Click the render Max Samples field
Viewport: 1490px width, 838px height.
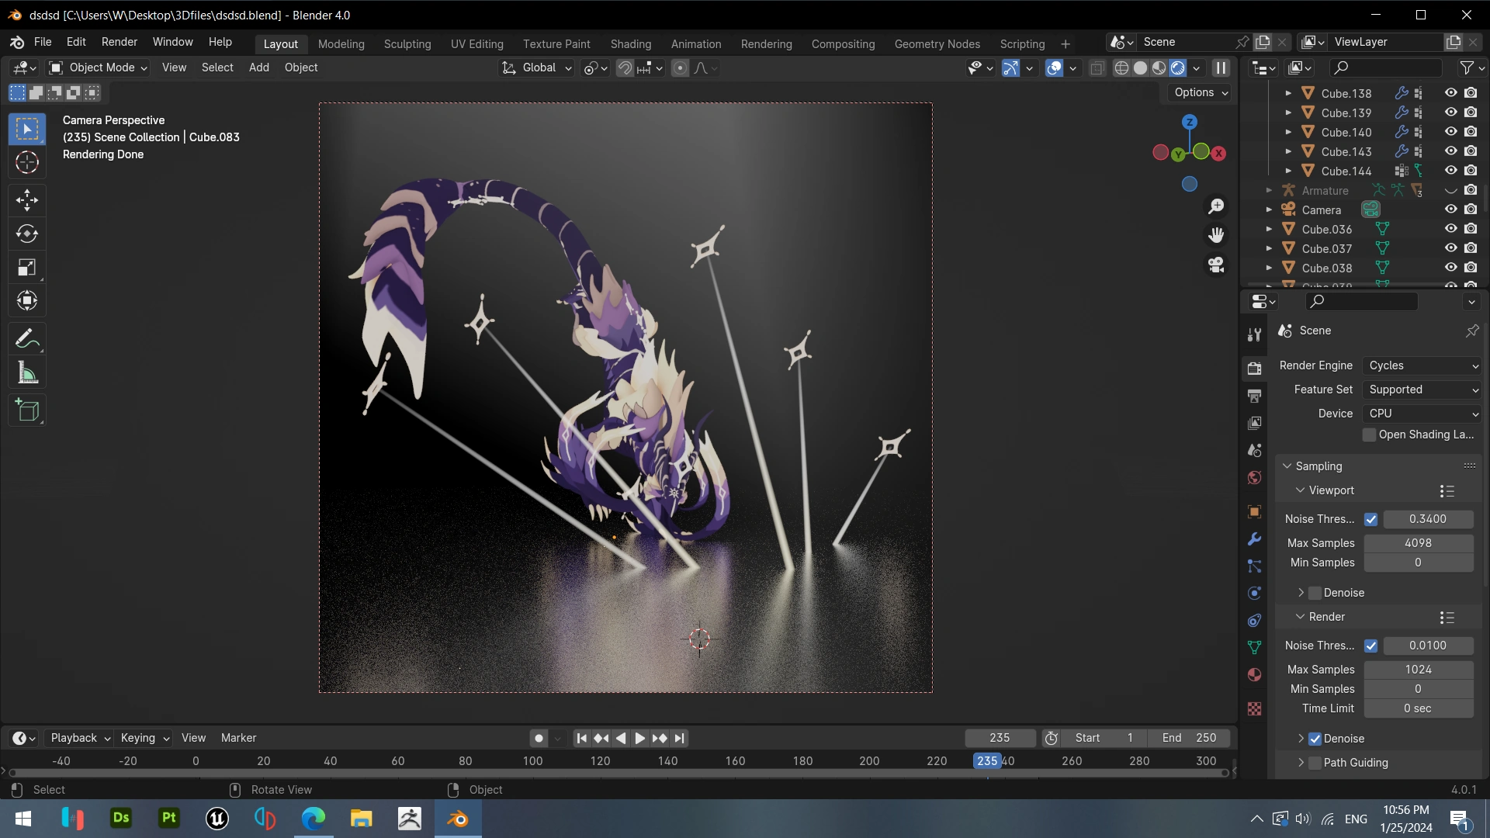(1418, 670)
